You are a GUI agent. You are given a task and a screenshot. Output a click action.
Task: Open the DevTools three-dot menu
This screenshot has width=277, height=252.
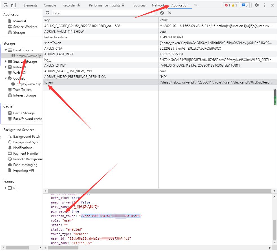tap(265, 5)
